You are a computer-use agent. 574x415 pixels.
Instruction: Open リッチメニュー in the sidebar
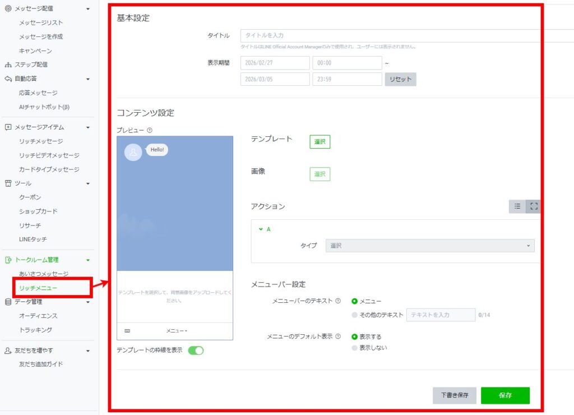[38, 288]
